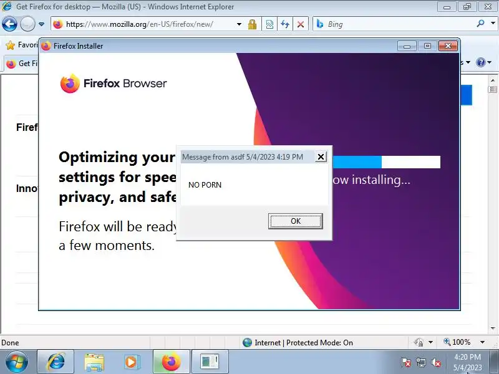Click the installation progress bar

[386, 162]
